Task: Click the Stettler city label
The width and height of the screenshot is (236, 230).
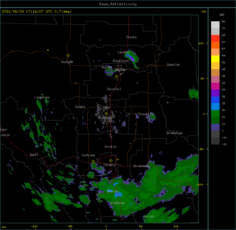Action: coord(174,65)
